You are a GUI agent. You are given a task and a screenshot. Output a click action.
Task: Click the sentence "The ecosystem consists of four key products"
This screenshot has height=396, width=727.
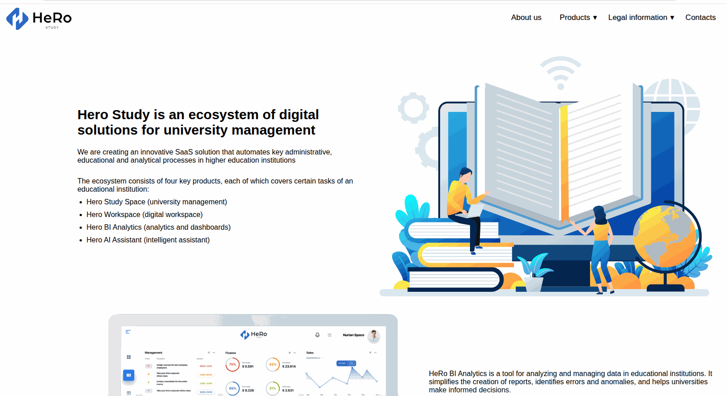tap(215, 185)
